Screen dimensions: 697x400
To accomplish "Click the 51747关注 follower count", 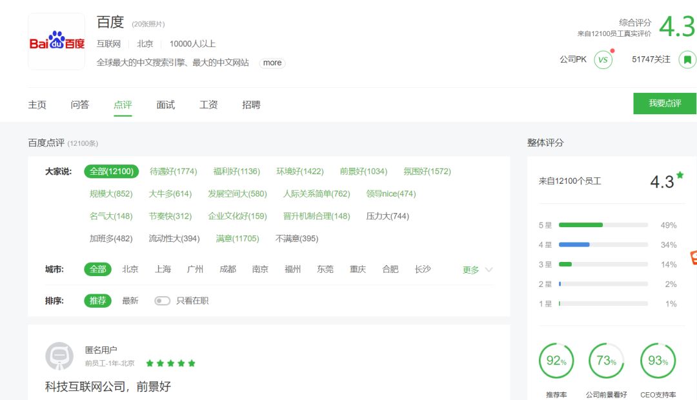I will 651,59.
